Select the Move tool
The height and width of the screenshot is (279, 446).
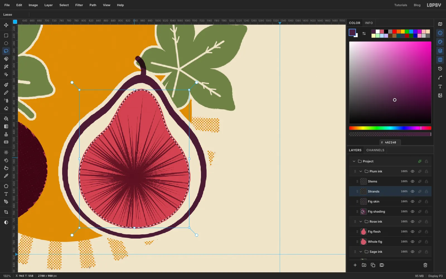pos(6,25)
